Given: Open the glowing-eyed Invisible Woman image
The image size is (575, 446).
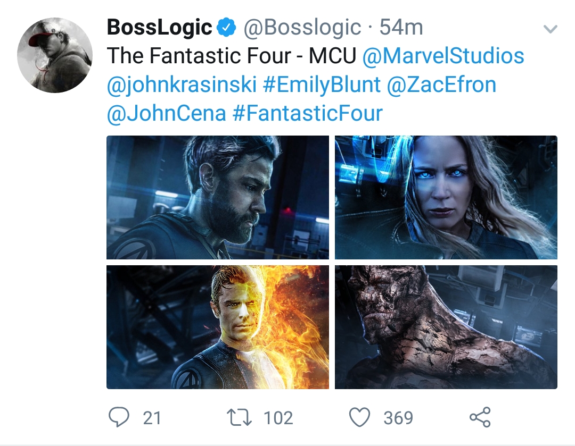Looking at the screenshot, I should point(446,197).
